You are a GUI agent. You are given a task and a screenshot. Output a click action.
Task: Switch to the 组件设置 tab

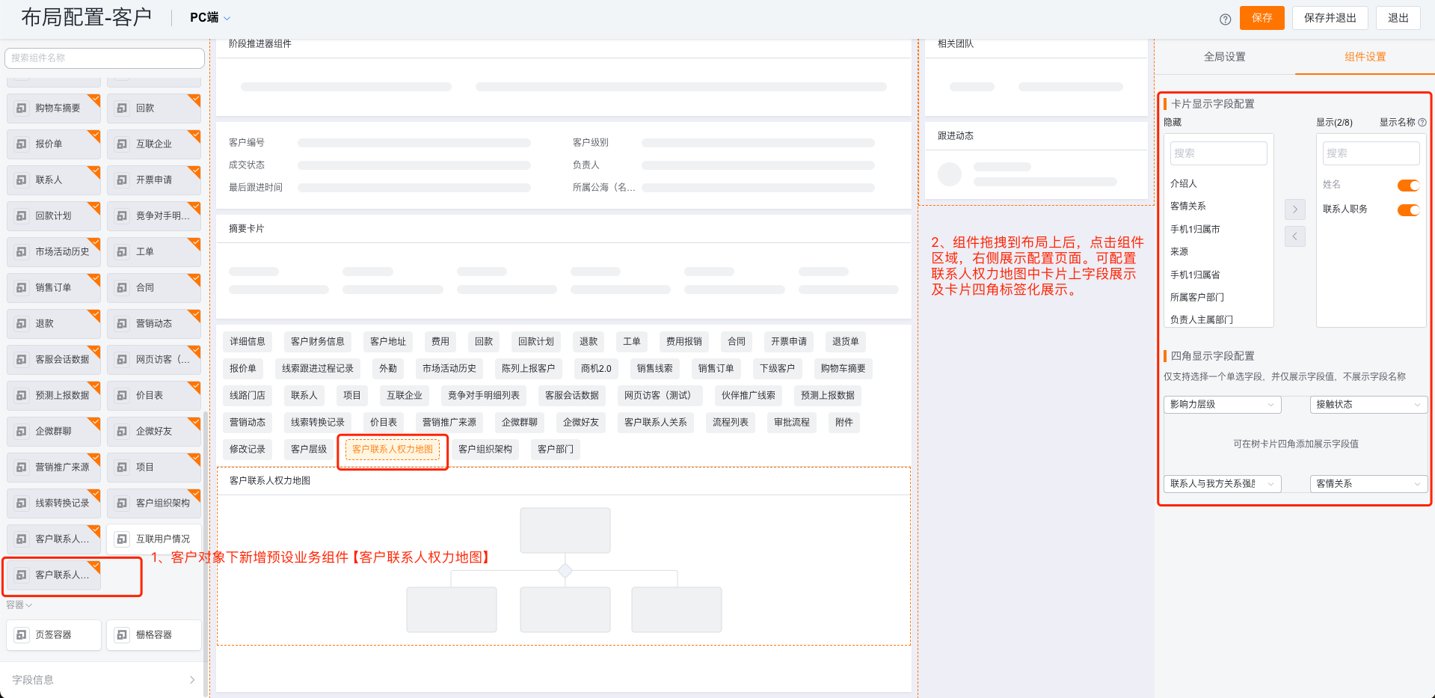[x=1365, y=58]
